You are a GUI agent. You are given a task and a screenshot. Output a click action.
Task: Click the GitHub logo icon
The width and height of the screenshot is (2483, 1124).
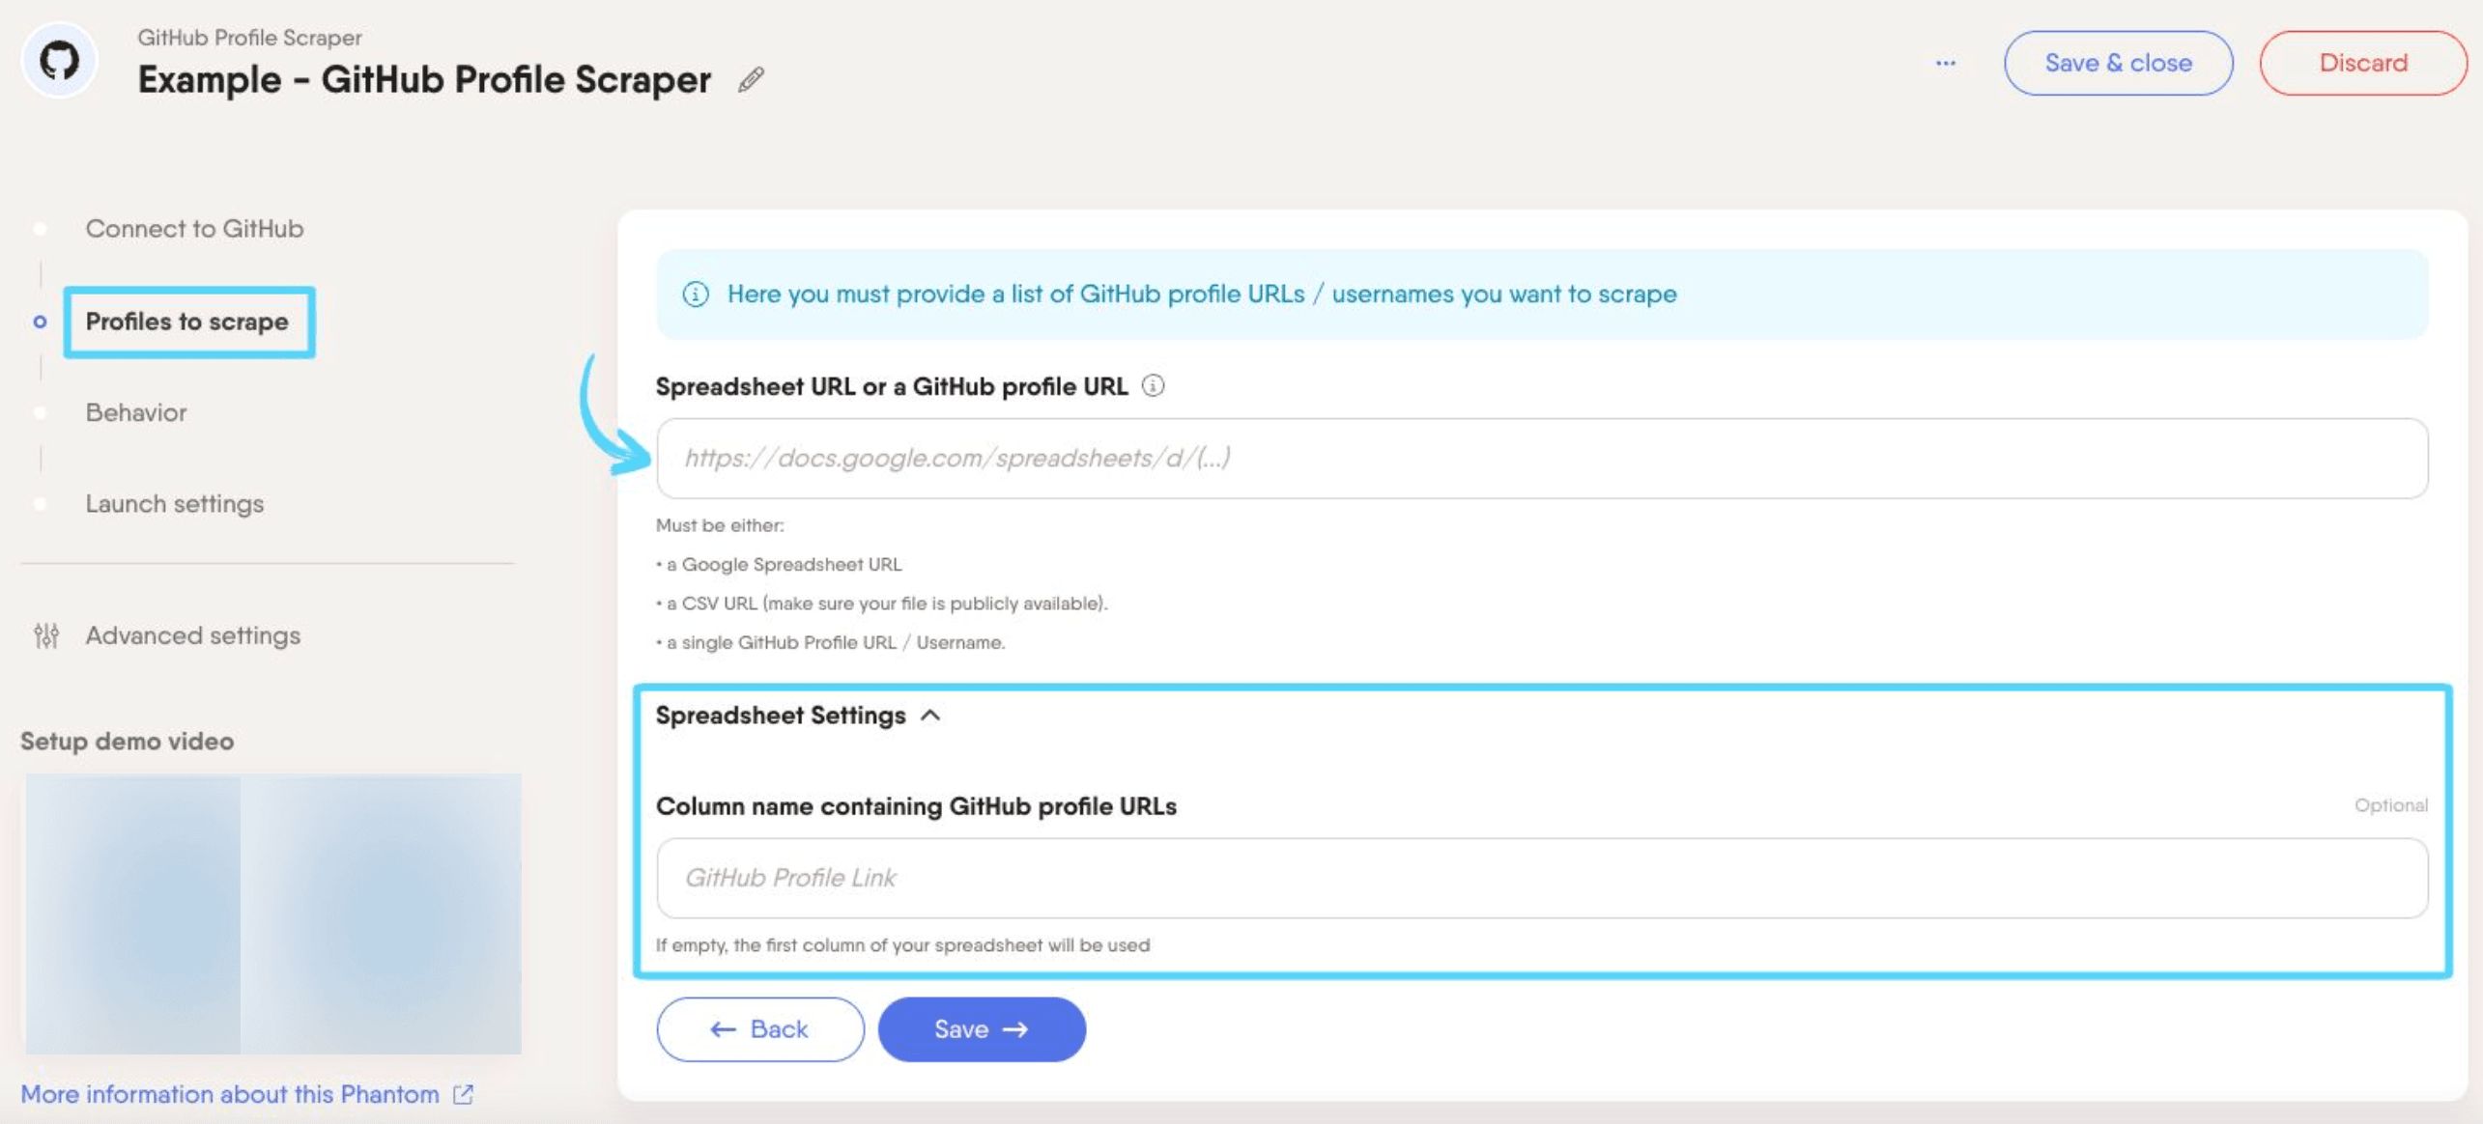(59, 61)
